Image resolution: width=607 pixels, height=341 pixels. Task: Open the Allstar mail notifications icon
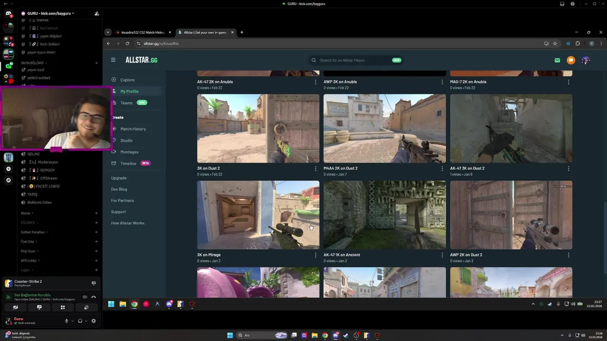click(557, 60)
